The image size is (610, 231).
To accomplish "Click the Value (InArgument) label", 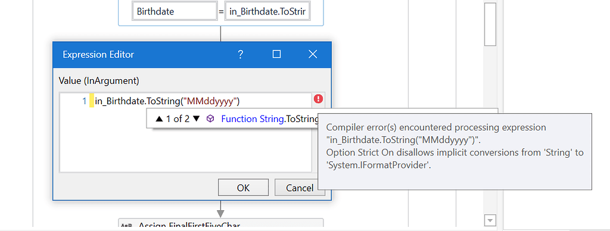I will pos(99,80).
